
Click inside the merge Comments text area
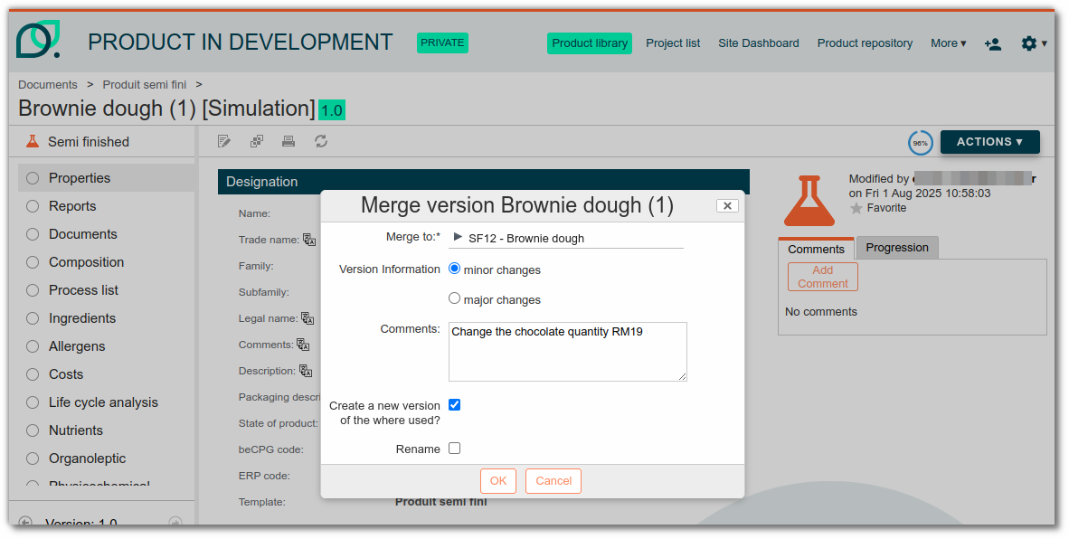point(567,352)
